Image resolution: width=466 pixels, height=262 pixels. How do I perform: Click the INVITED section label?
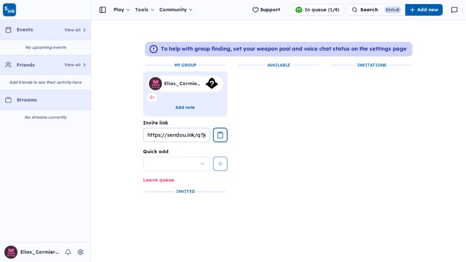(185, 192)
